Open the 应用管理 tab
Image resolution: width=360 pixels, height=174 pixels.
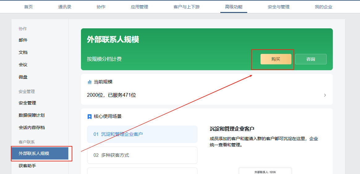point(140,7)
